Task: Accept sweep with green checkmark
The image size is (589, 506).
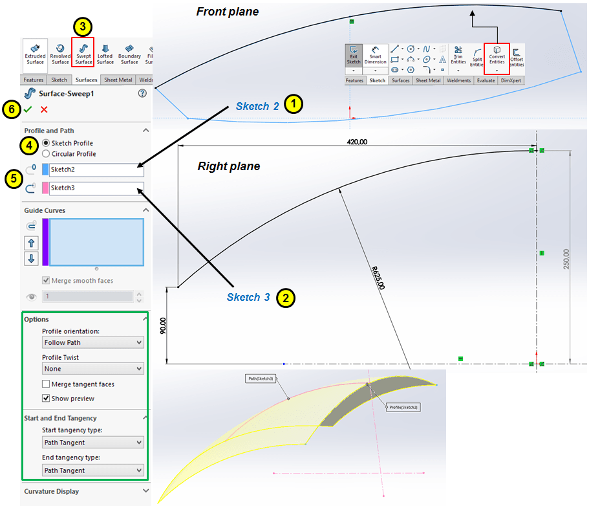Action: 29,110
